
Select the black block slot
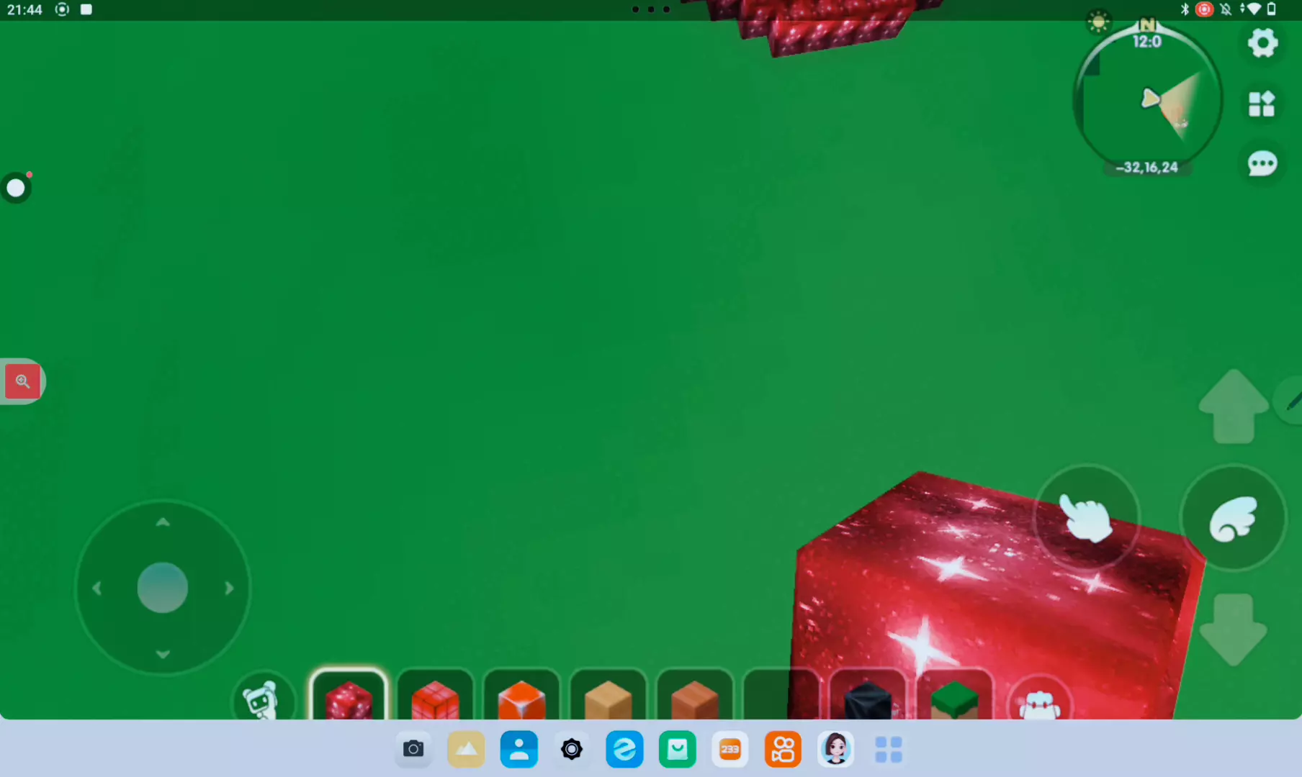[867, 697]
